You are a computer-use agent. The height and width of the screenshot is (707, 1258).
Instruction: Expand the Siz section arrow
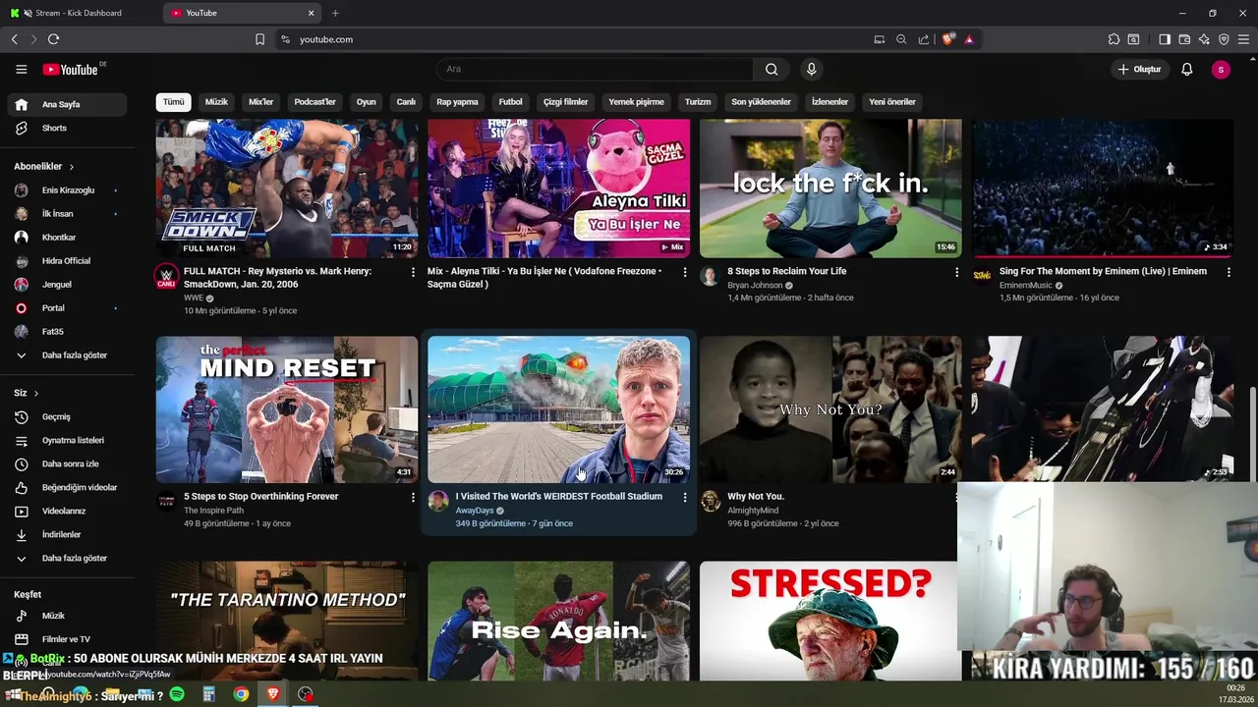36,393
